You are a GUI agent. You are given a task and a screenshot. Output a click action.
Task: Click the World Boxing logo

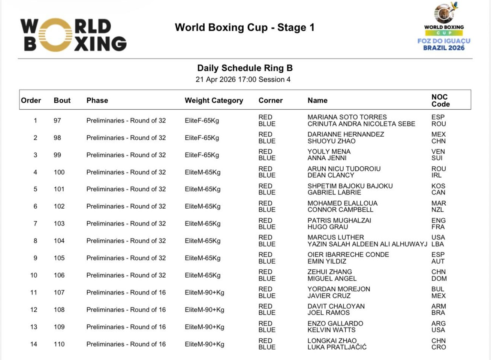point(73,35)
